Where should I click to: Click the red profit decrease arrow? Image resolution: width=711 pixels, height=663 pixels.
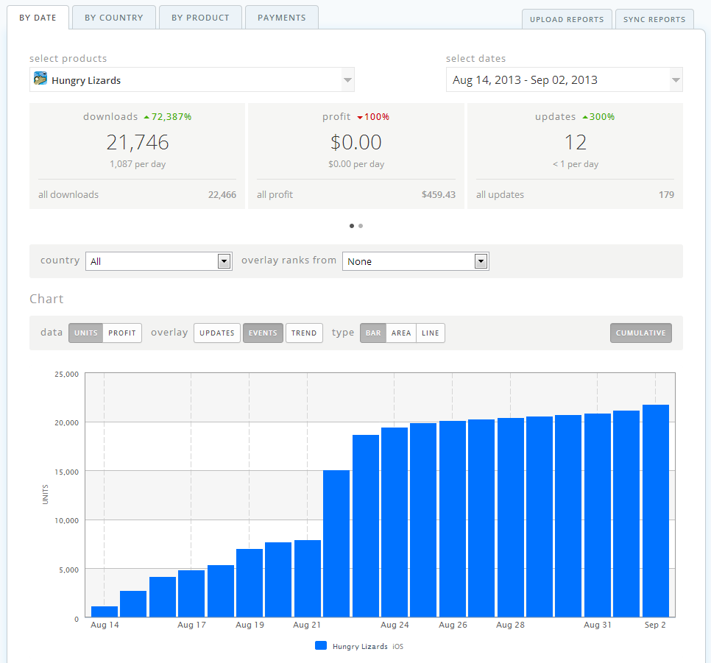[360, 118]
